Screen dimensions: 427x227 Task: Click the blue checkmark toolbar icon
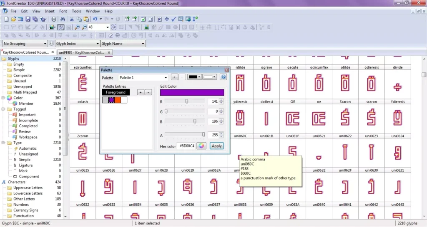(173, 19)
